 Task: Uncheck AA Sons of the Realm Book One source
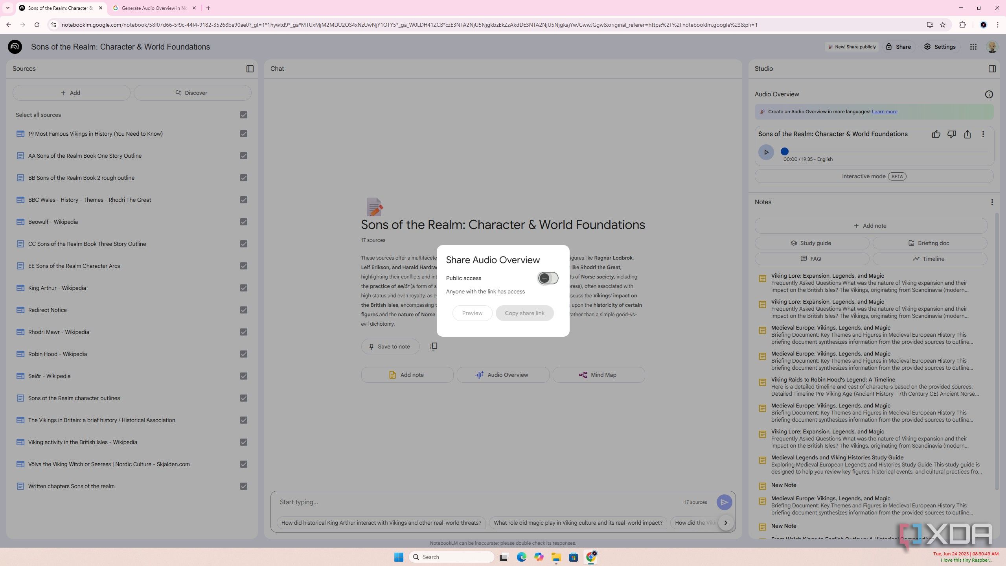244,156
